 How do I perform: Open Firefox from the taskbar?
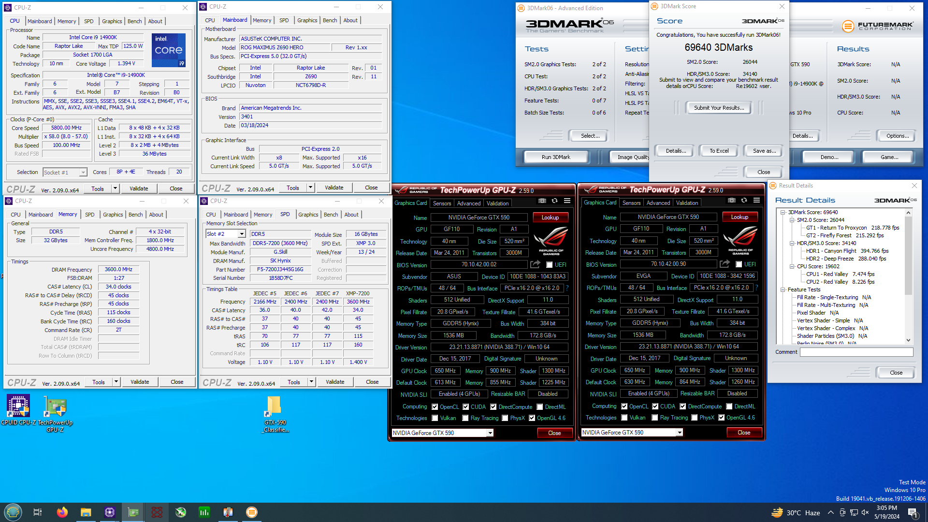(x=62, y=512)
